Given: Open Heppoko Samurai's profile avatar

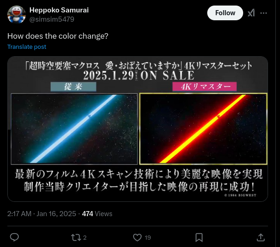Looking at the screenshot, I should (x=17, y=14).
